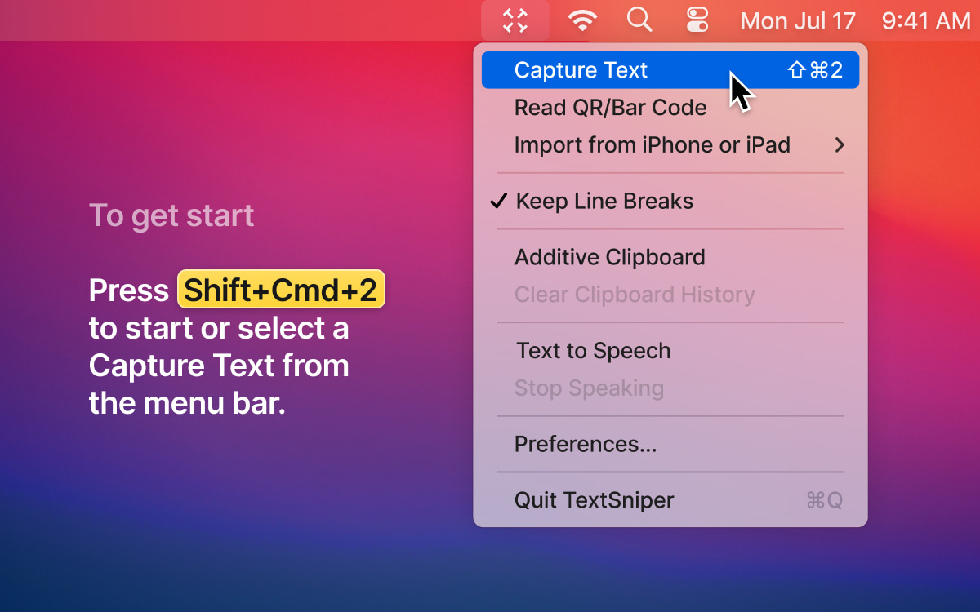Expand the Import from iPhone submenu arrow
Viewport: 980px width, 612px height.
pyautogui.click(x=839, y=145)
